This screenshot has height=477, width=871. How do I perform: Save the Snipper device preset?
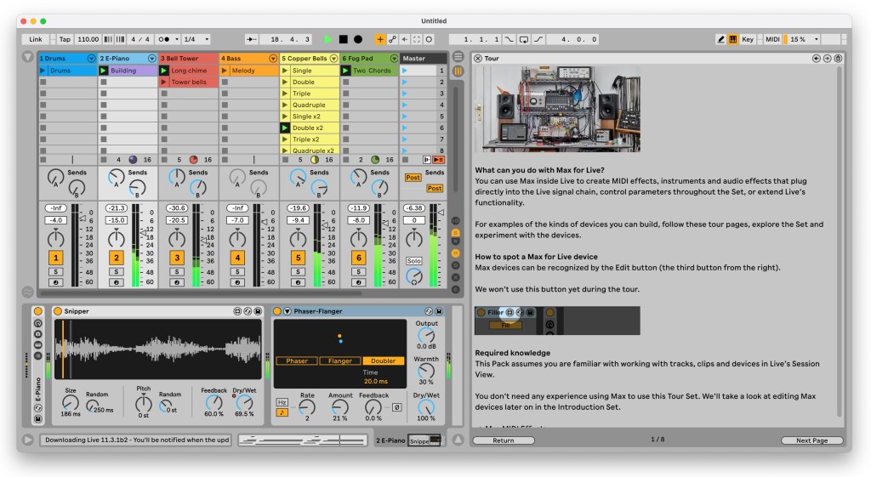pos(259,311)
